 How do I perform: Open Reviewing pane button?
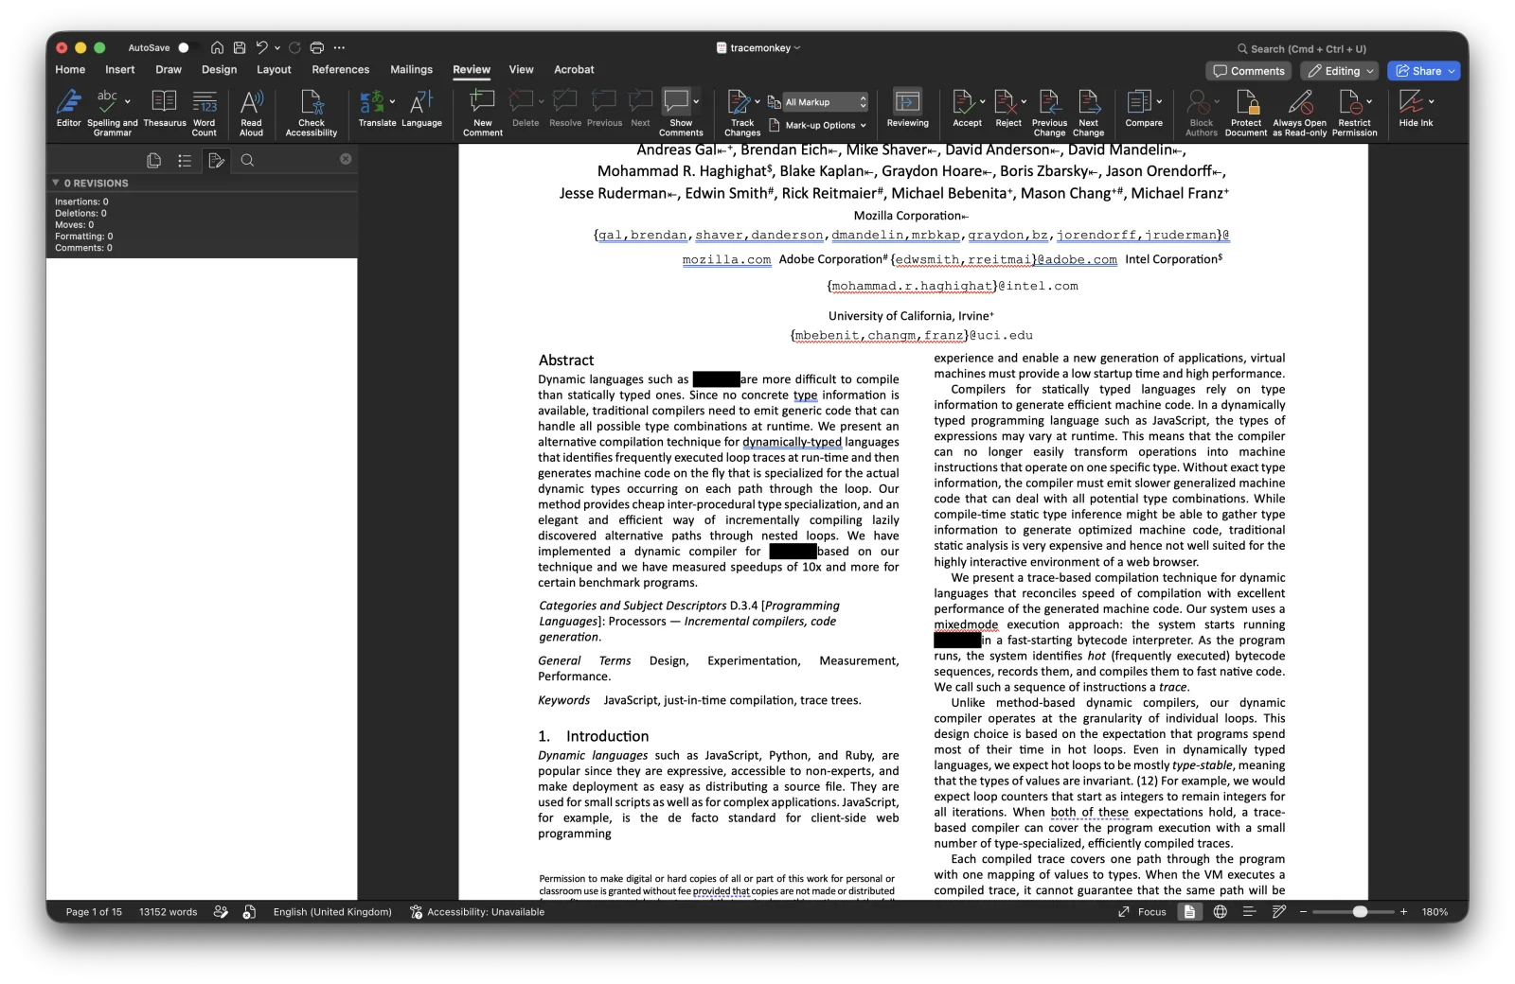pyautogui.click(x=907, y=109)
